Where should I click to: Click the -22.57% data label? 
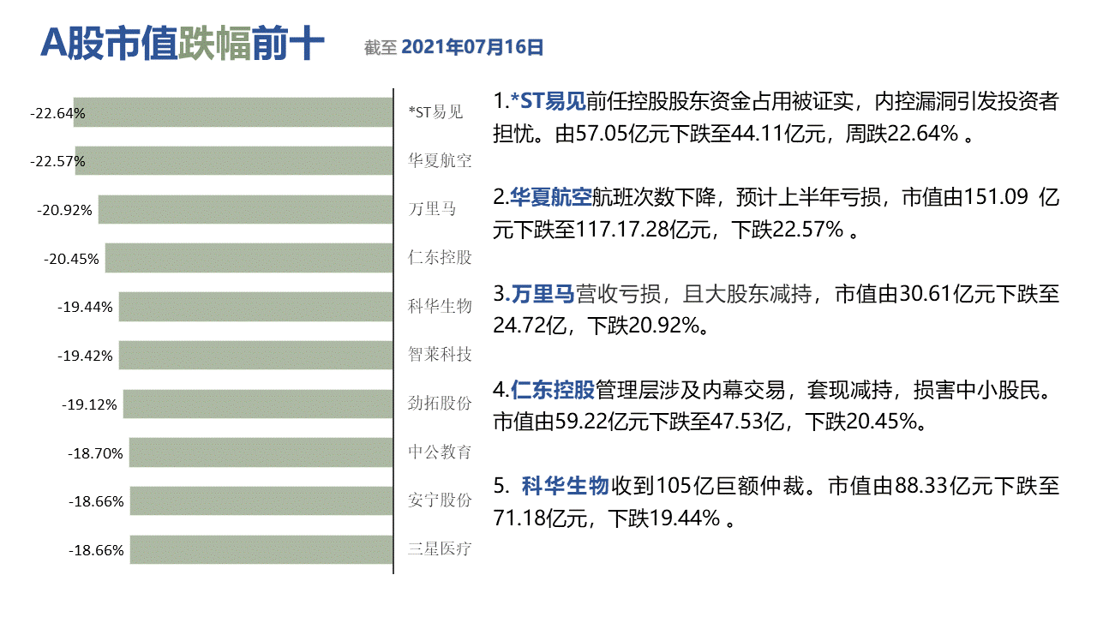pyautogui.click(x=57, y=162)
